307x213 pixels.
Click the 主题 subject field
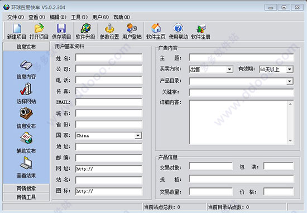pos(241,58)
